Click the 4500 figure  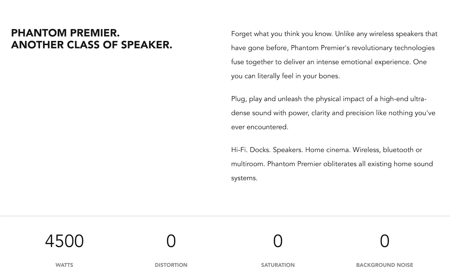click(64, 241)
